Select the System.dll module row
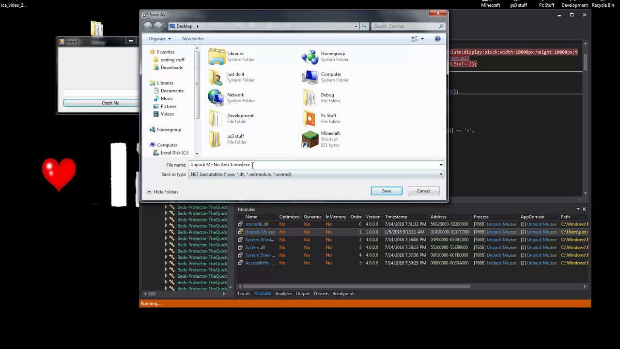 pos(413,248)
